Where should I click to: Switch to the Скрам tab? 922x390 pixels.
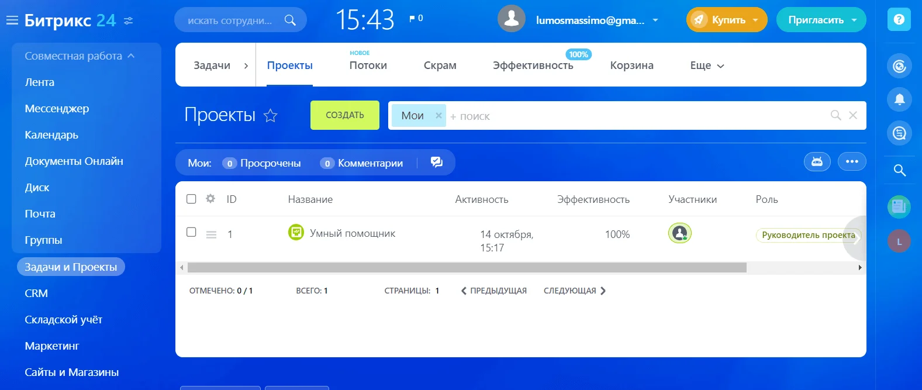440,65
